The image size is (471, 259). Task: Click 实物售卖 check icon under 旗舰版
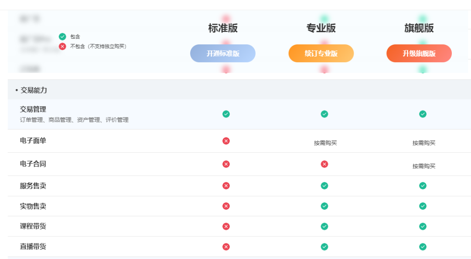click(423, 206)
